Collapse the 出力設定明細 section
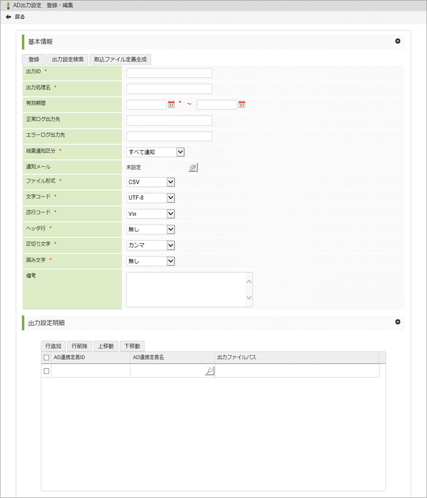 point(398,322)
